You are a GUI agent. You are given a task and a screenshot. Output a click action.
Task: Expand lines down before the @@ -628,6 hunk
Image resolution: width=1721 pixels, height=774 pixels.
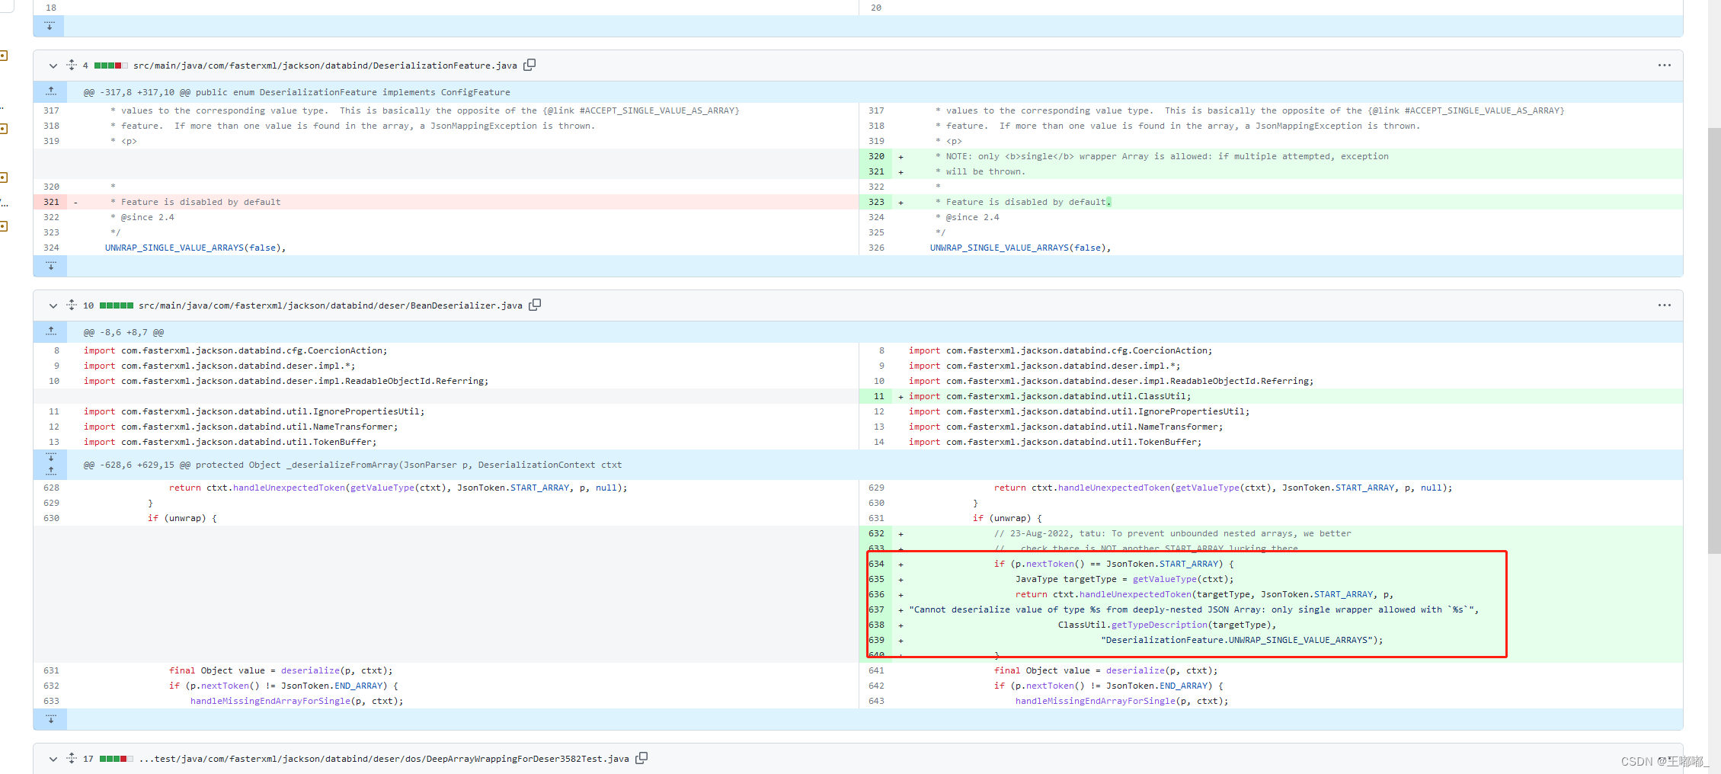tap(50, 457)
